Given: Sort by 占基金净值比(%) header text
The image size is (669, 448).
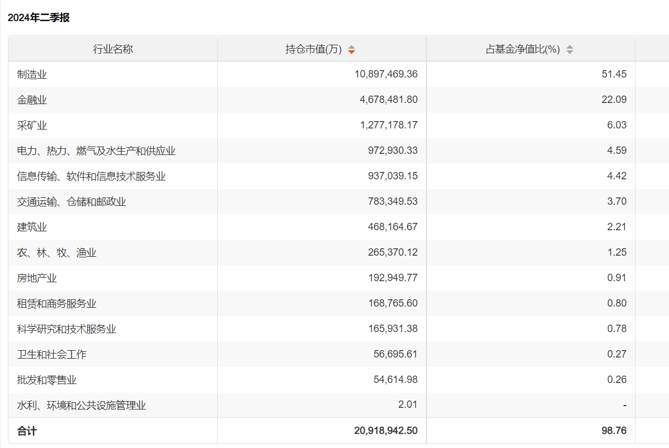Looking at the screenshot, I should [523, 49].
